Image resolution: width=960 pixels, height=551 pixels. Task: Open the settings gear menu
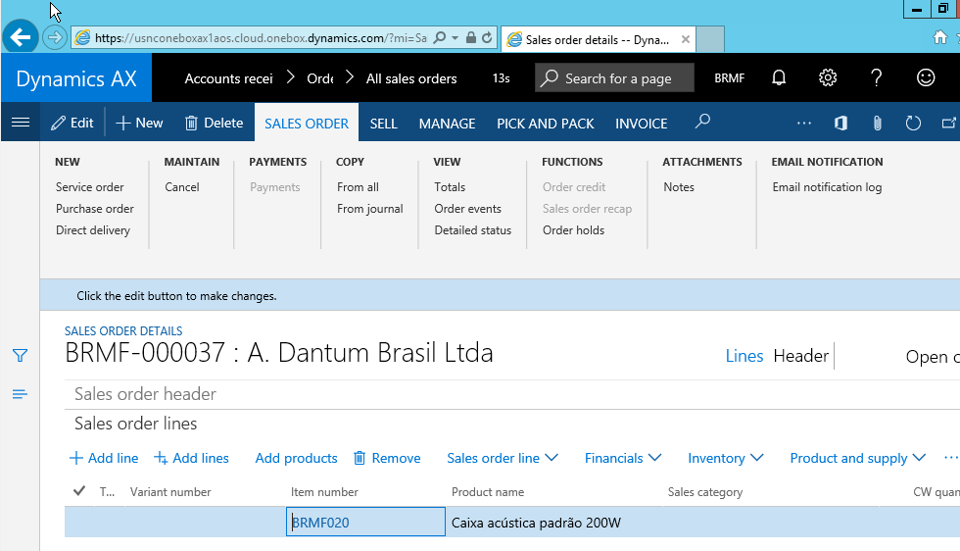coord(828,77)
